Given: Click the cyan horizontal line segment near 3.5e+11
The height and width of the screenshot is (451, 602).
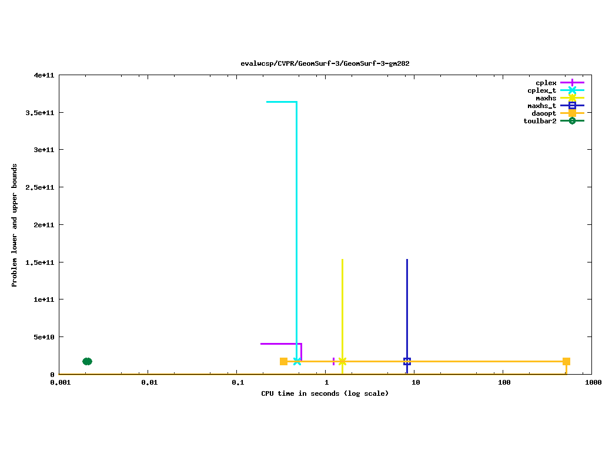Looking at the screenshot, I should click(281, 102).
